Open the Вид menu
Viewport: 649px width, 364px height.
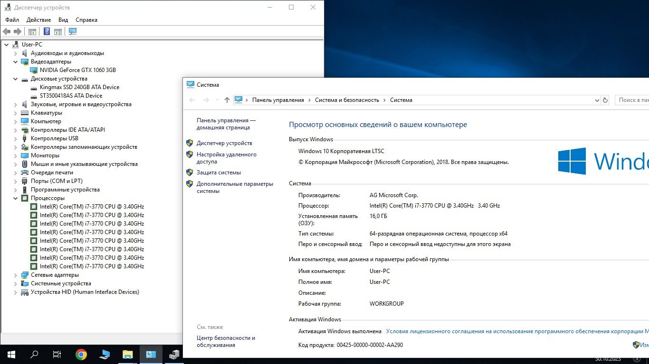63,20
